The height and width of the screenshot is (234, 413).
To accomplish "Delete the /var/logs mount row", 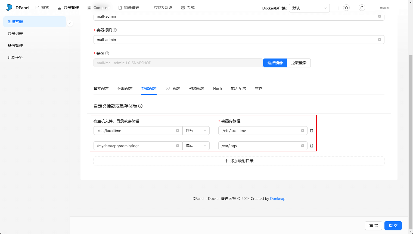I will [312, 146].
